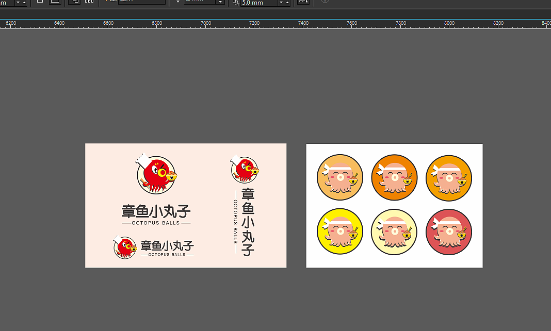The height and width of the screenshot is (331, 551).
Task: Increase the 5.0 mm value with up arrow
Action: tap(287, 3)
